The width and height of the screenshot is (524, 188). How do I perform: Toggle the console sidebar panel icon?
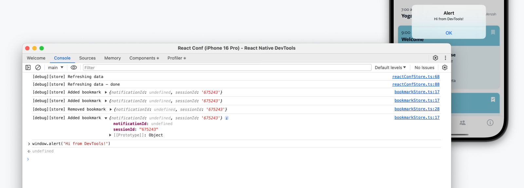pos(28,68)
